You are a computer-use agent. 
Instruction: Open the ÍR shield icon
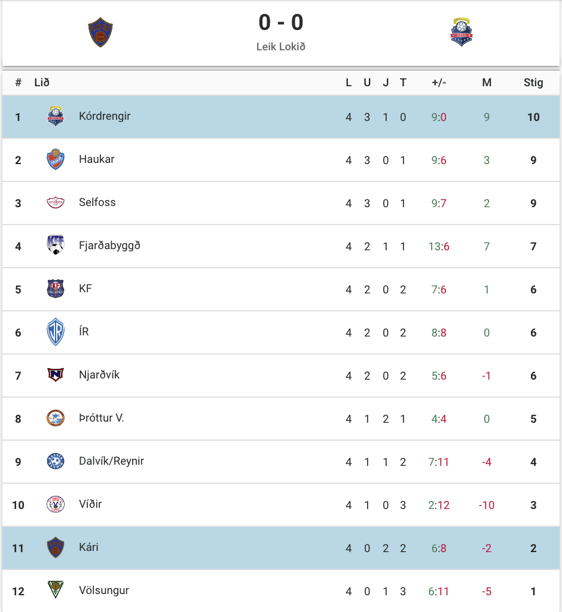[x=56, y=332]
